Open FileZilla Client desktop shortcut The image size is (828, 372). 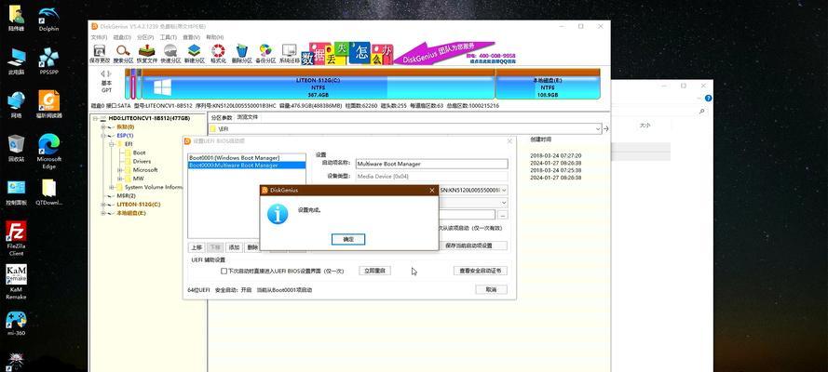click(17, 238)
